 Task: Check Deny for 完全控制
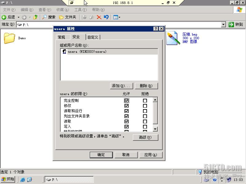point(145,101)
